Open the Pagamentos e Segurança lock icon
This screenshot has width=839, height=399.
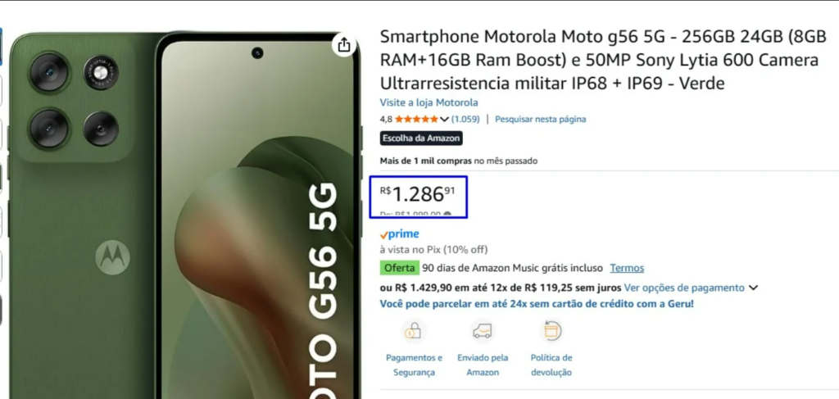point(413,332)
